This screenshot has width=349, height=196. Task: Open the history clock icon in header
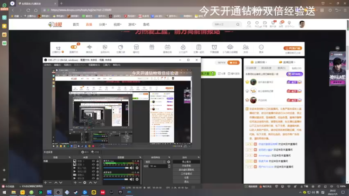tap(249, 23)
